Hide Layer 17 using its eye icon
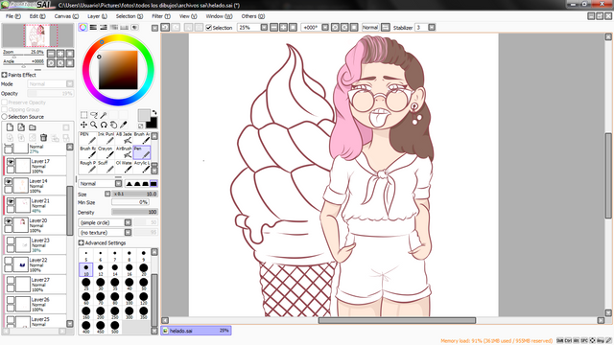This screenshot has width=614, height=345. (x=11, y=162)
